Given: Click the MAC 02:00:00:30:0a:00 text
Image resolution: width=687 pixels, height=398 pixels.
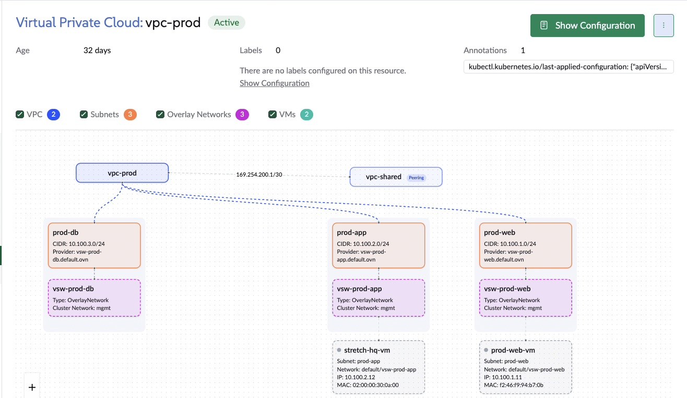Looking at the screenshot, I should (368, 385).
